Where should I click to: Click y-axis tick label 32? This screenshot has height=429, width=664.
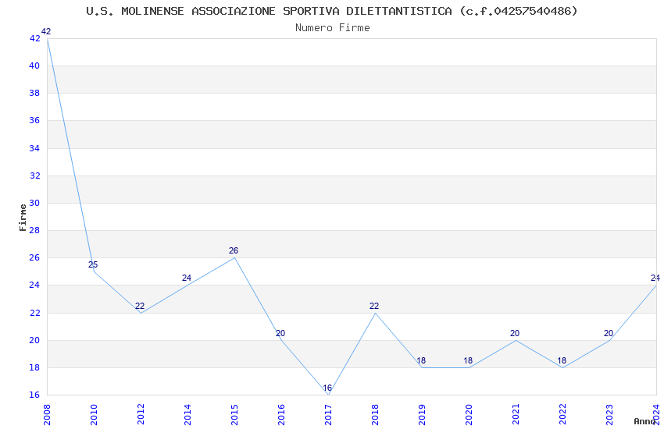[34, 175]
